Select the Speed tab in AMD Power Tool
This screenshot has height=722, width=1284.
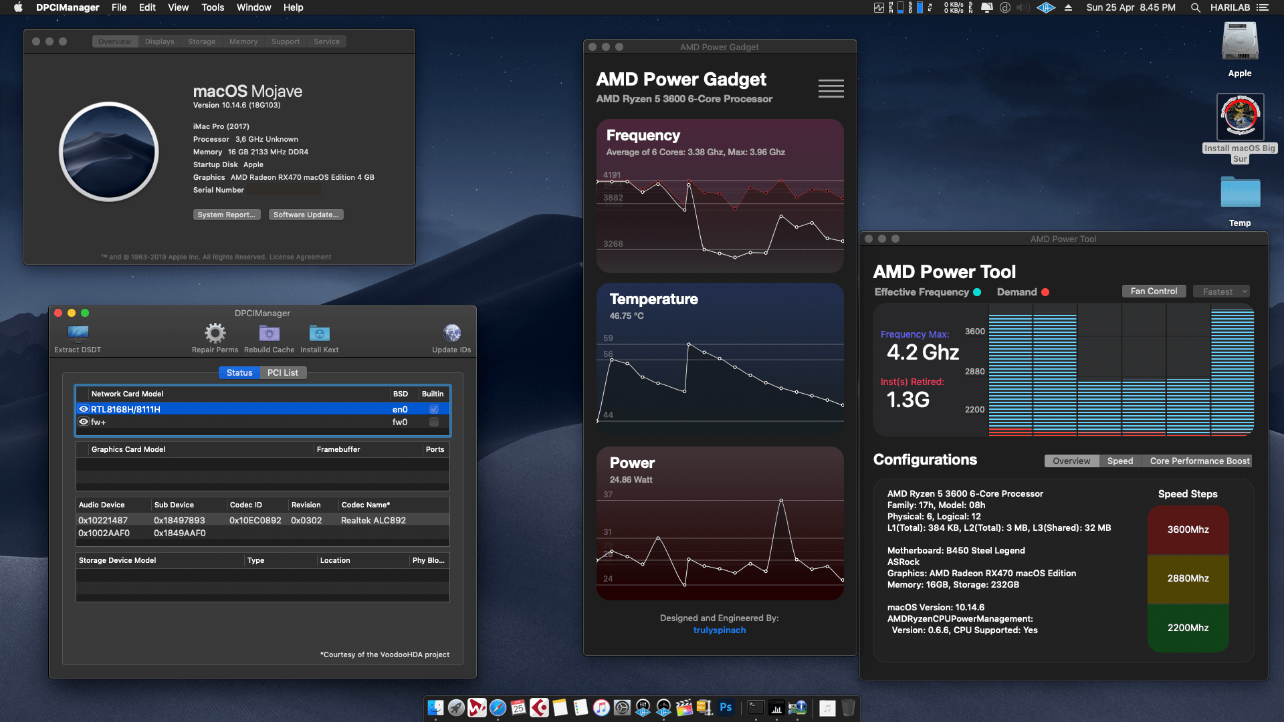pyautogui.click(x=1119, y=461)
